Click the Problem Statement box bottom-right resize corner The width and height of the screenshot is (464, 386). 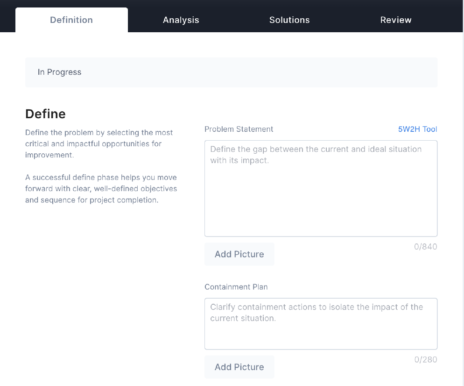point(435,234)
